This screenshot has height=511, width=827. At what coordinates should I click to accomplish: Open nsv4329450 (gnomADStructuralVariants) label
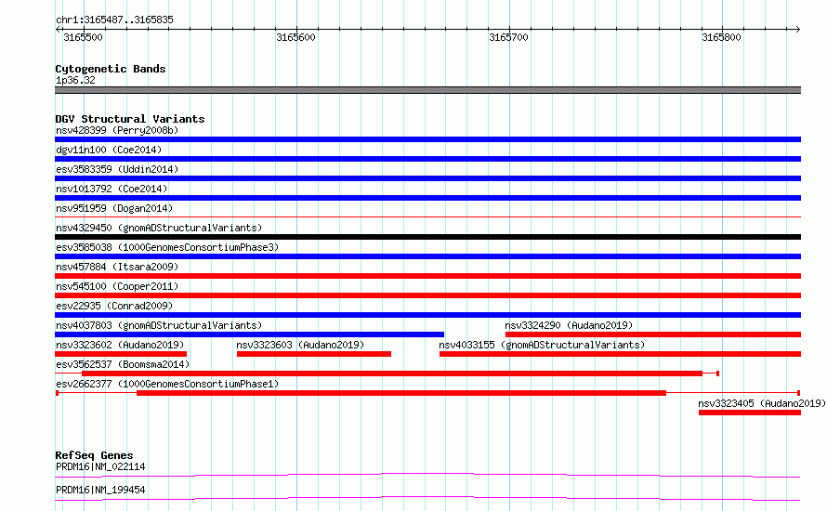point(159,228)
